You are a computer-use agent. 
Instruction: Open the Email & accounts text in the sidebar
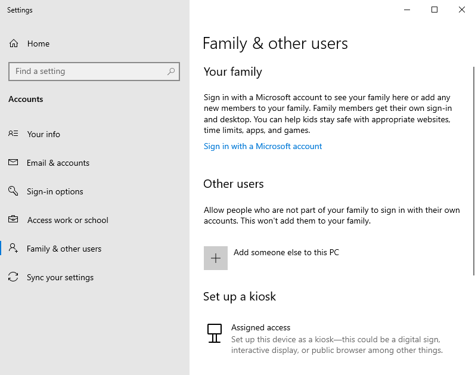point(58,163)
